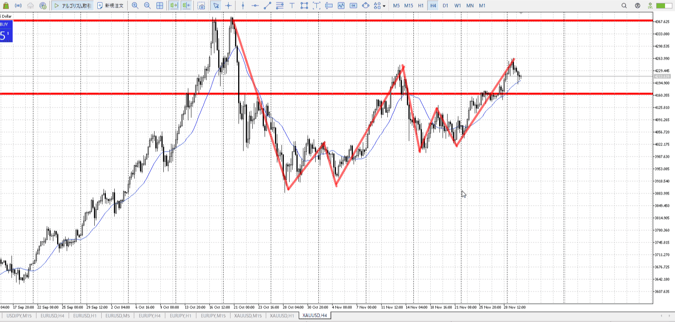Toggle chart shift from right edge

tap(186, 6)
